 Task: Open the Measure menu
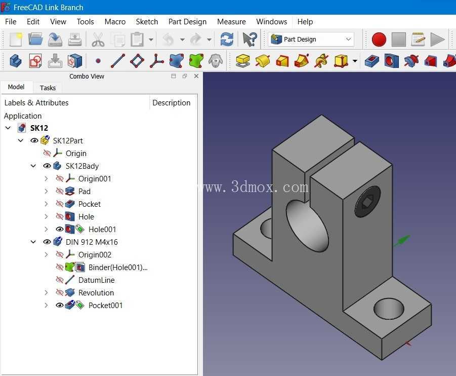(231, 22)
